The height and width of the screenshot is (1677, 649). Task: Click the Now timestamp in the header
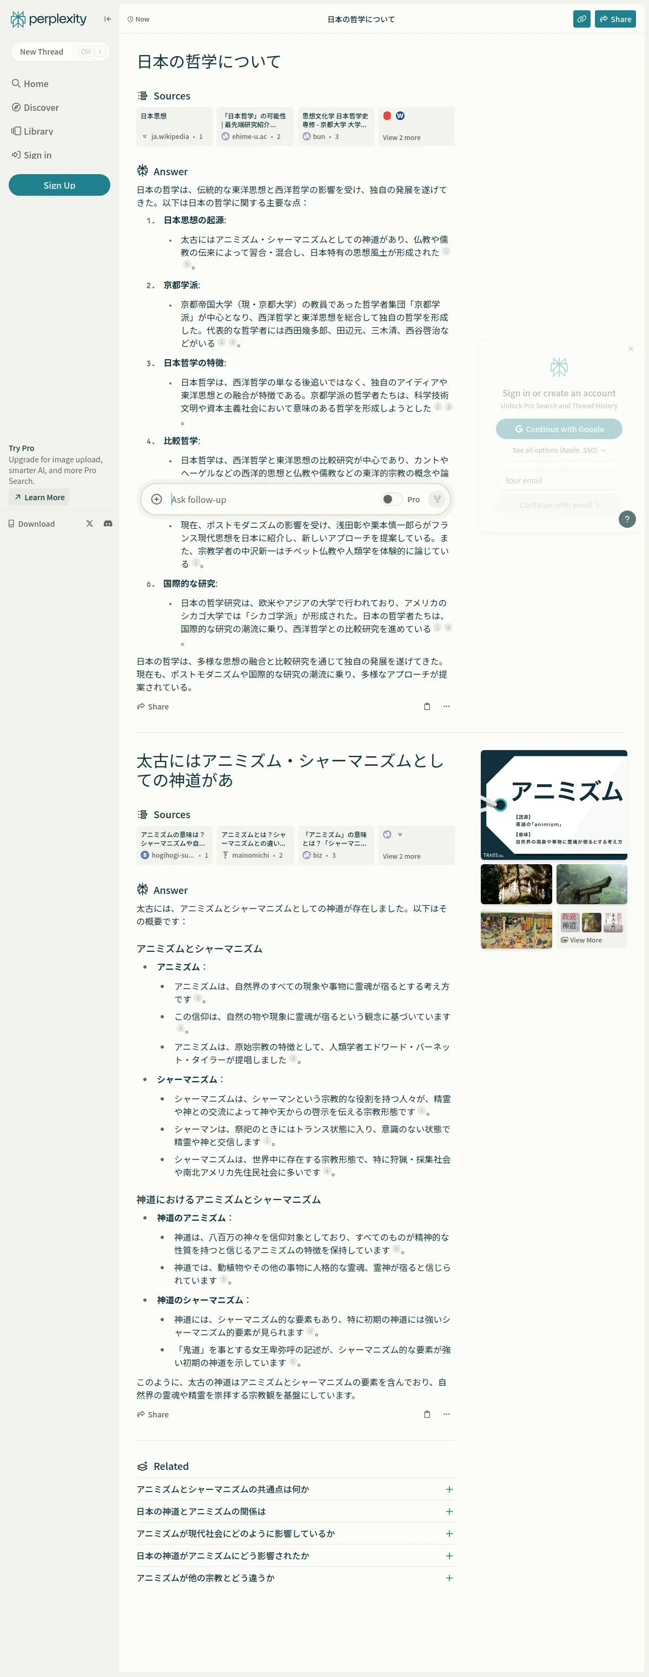point(138,19)
